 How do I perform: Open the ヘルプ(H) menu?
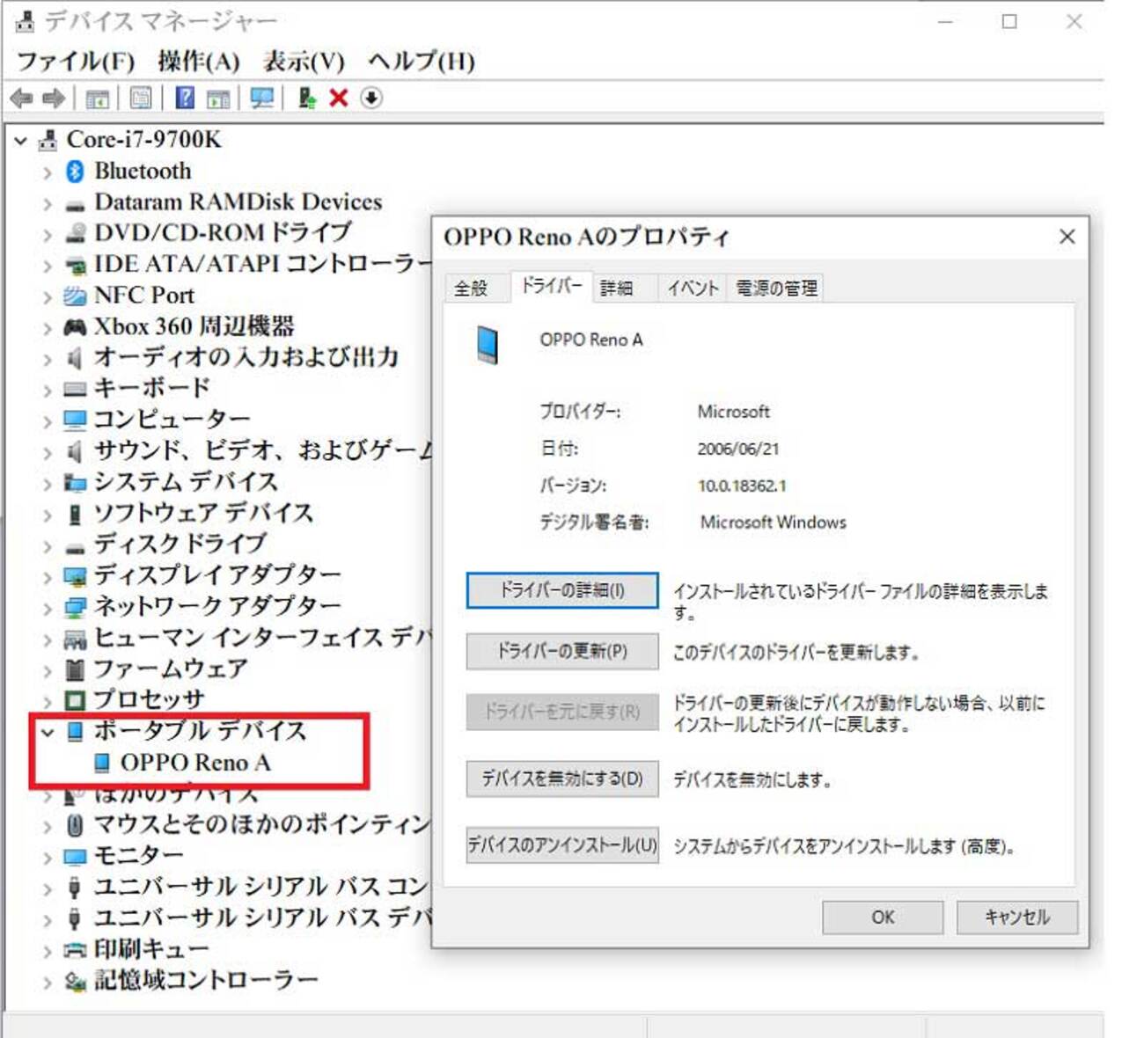coord(422,62)
